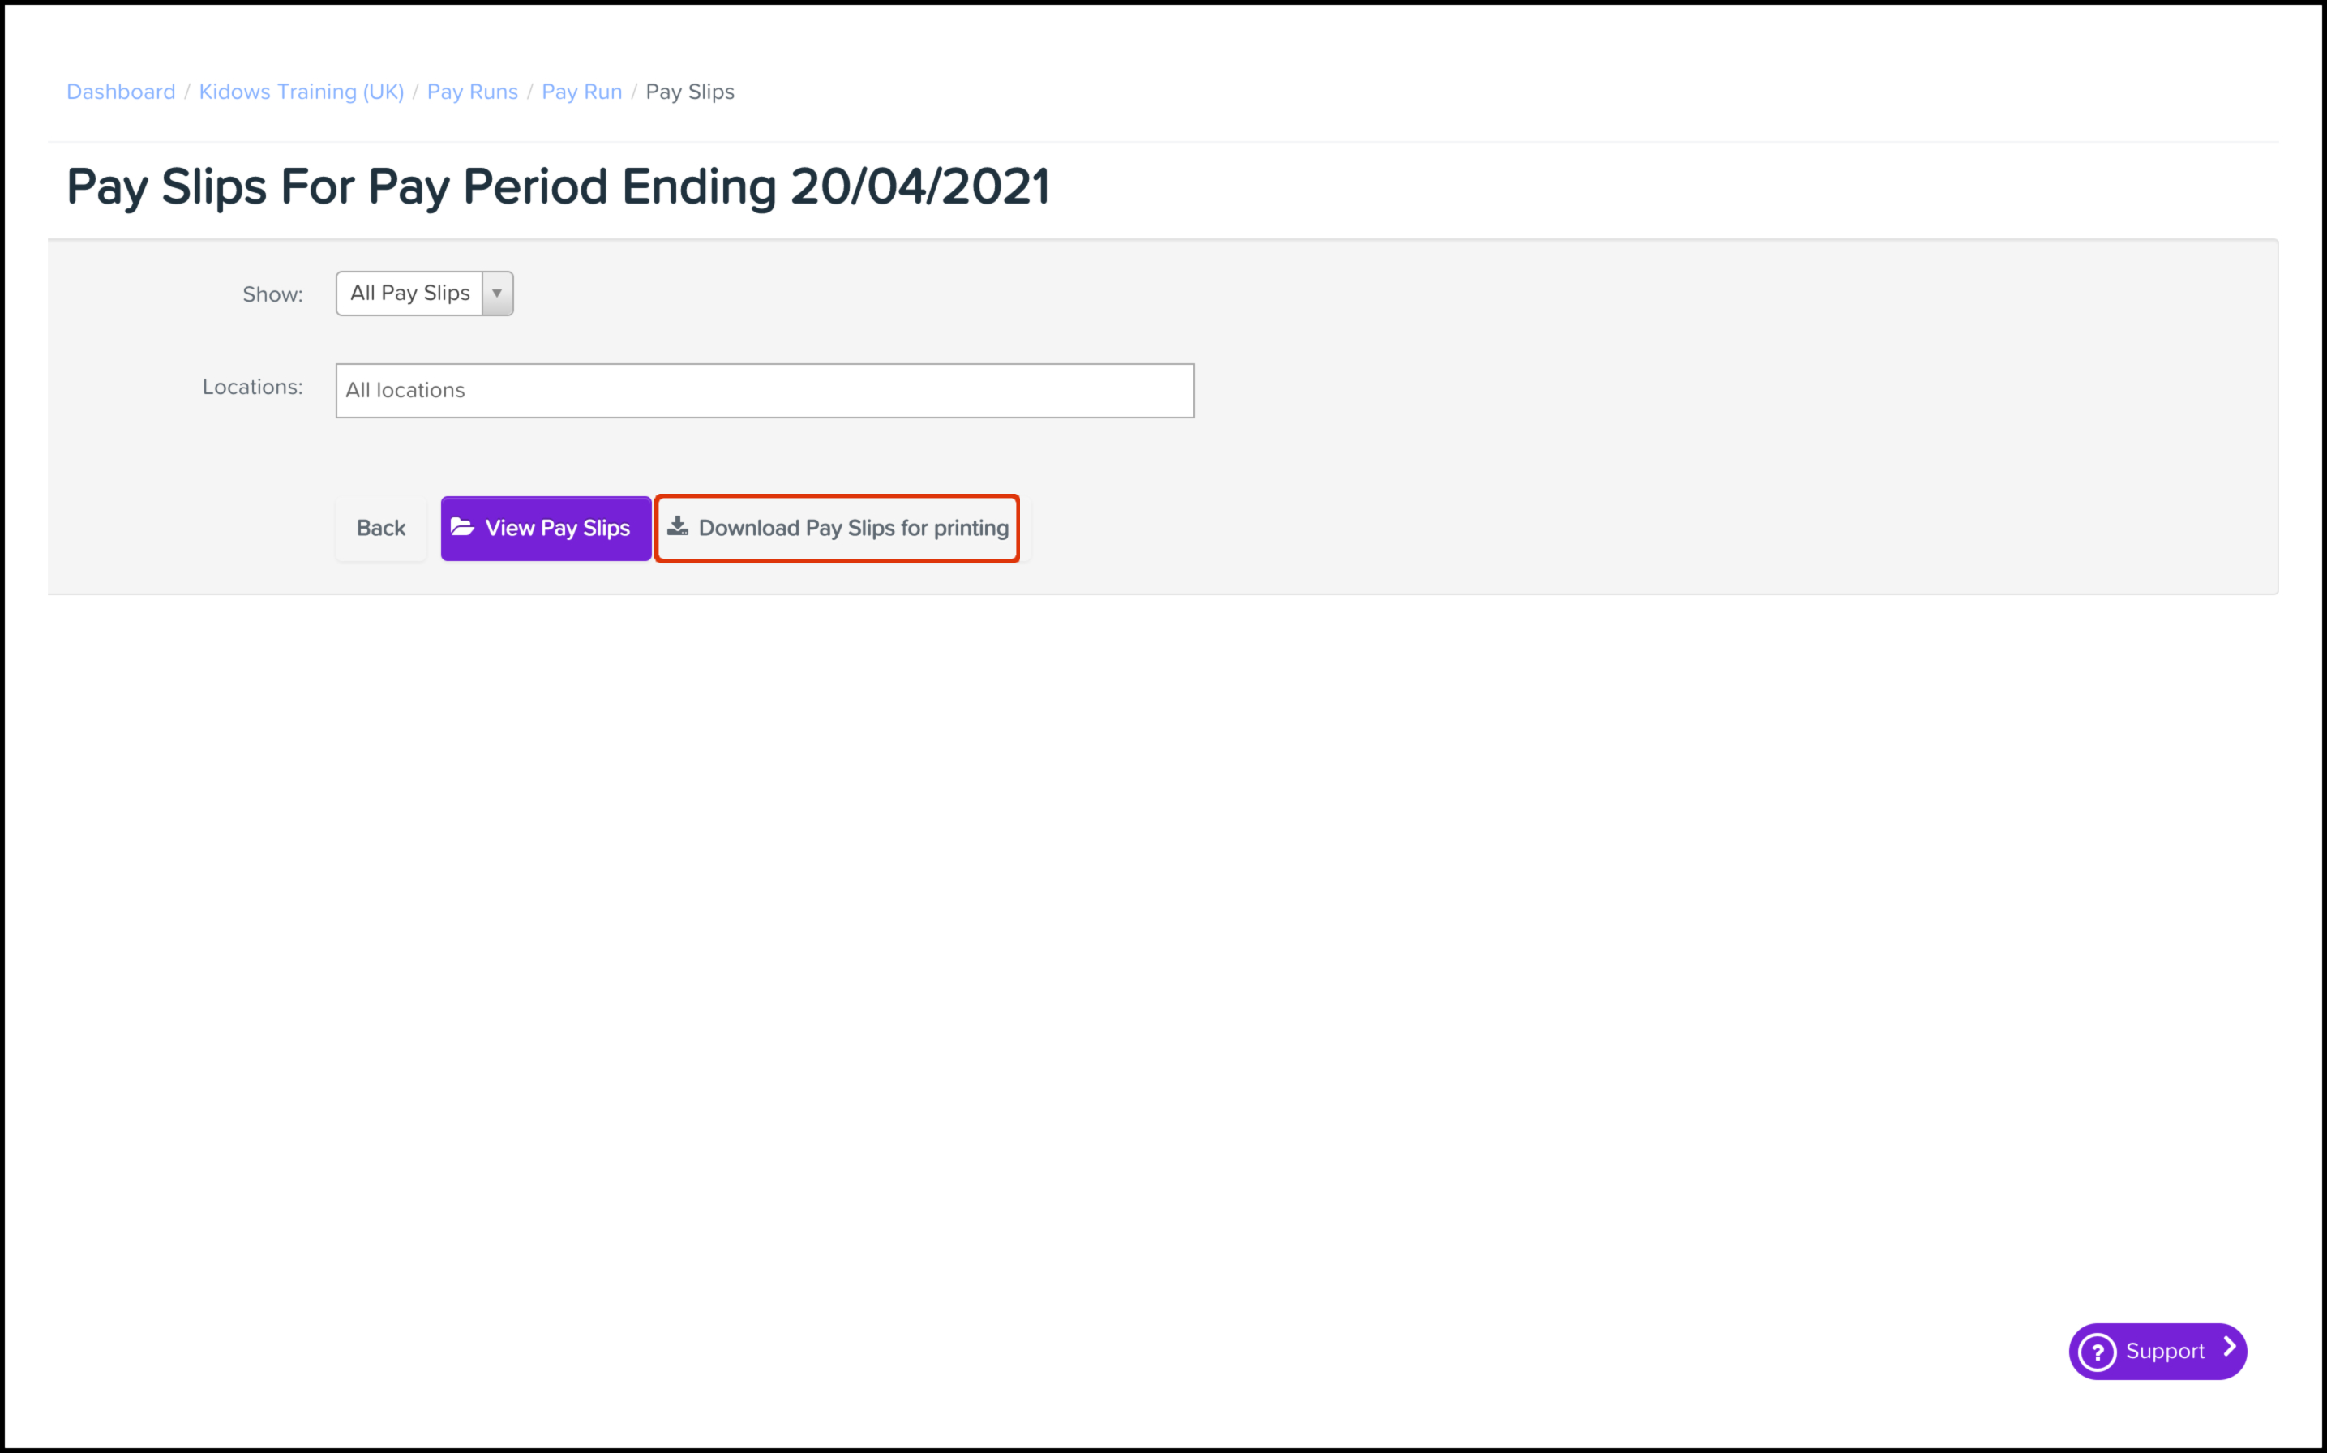Click the chevron arrow on Support widget
Viewport: 2327px width, 1453px height.
pos(2229,1348)
